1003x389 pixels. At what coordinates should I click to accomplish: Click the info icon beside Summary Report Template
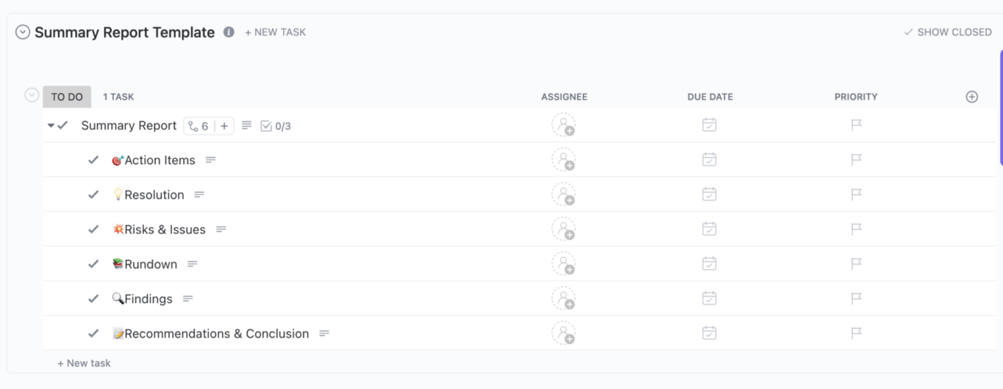tap(229, 32)
